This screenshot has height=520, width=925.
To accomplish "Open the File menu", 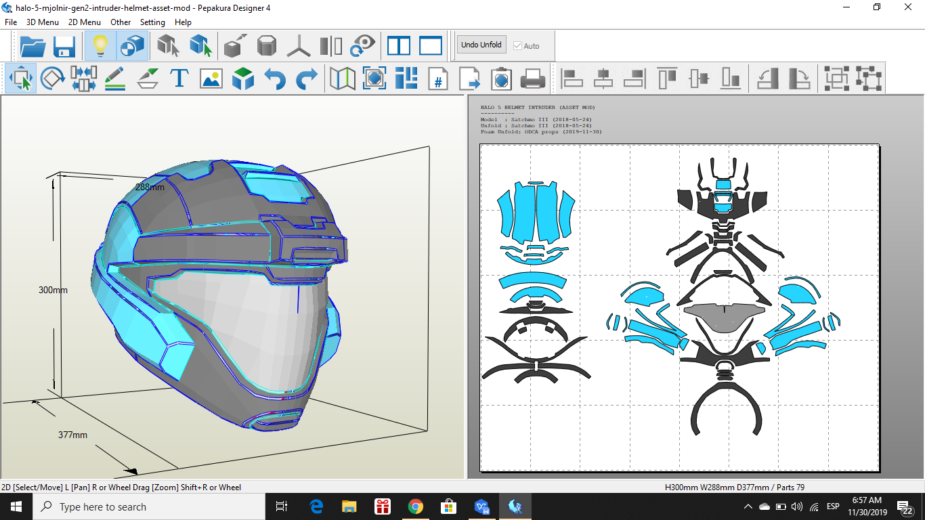I will [x=11, y=22].
